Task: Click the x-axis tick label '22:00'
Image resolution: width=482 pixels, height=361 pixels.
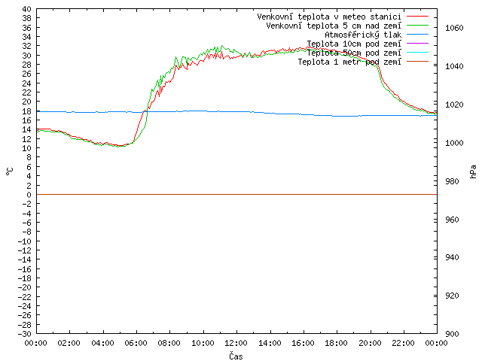Action: coord(404,343)
